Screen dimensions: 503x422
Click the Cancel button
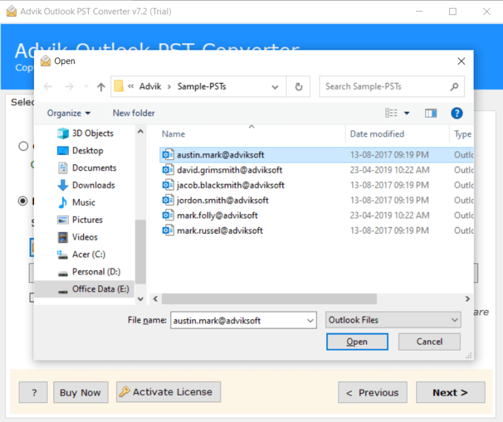point(429,342)
